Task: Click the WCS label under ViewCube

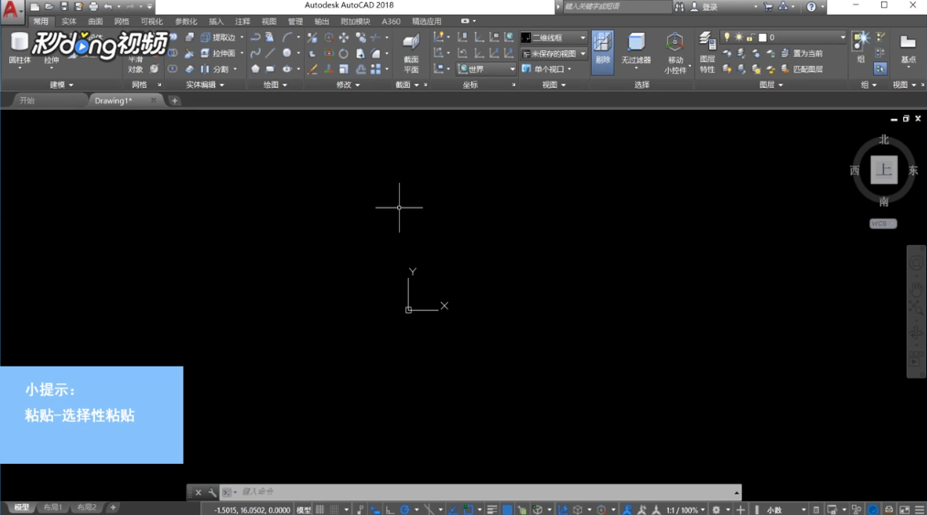Action: [883, 223]
